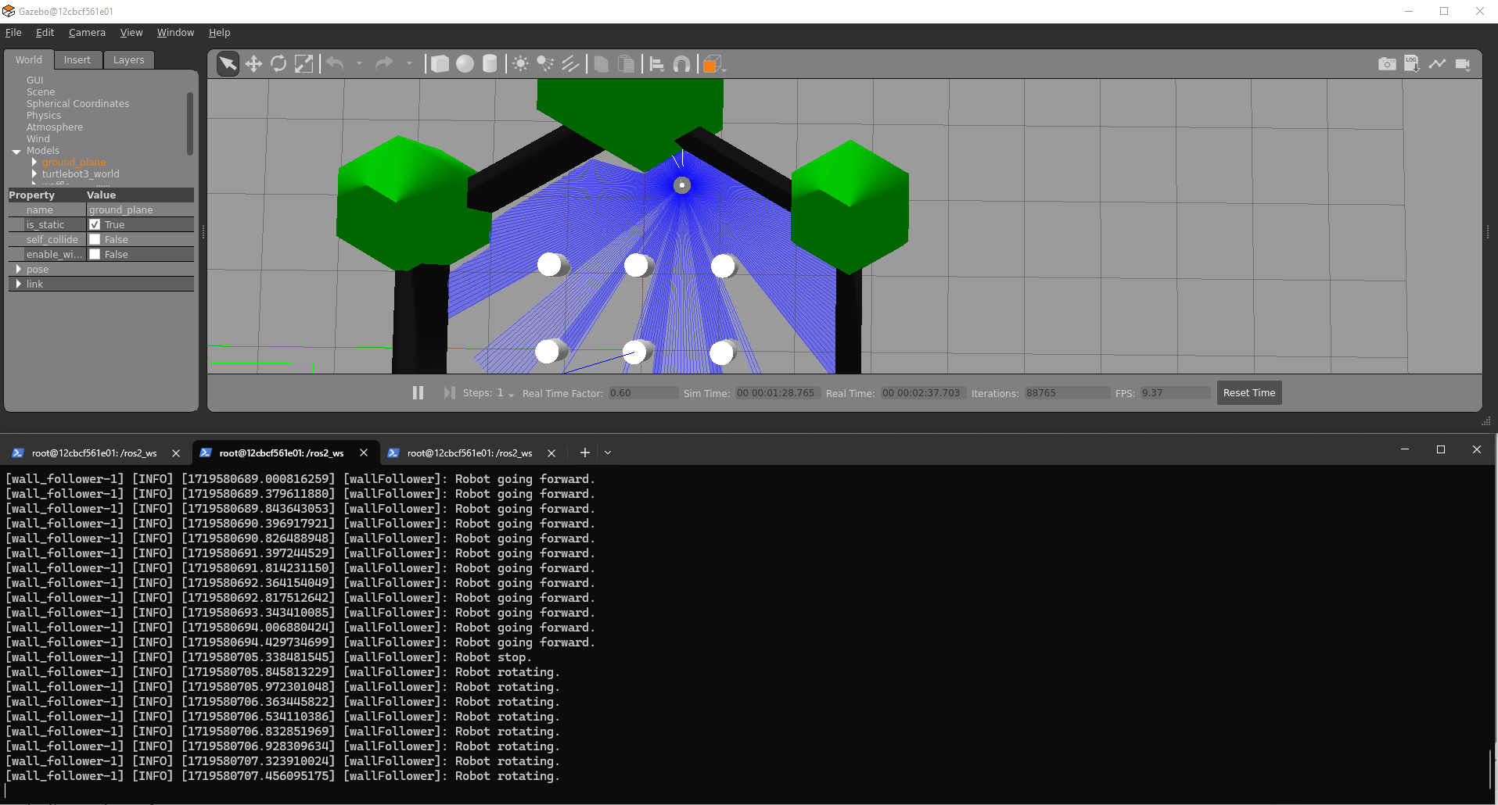1498x805 pixels.
Task: Open the data logger icon
Action: pyautogui.click(x=1412, y=64)
